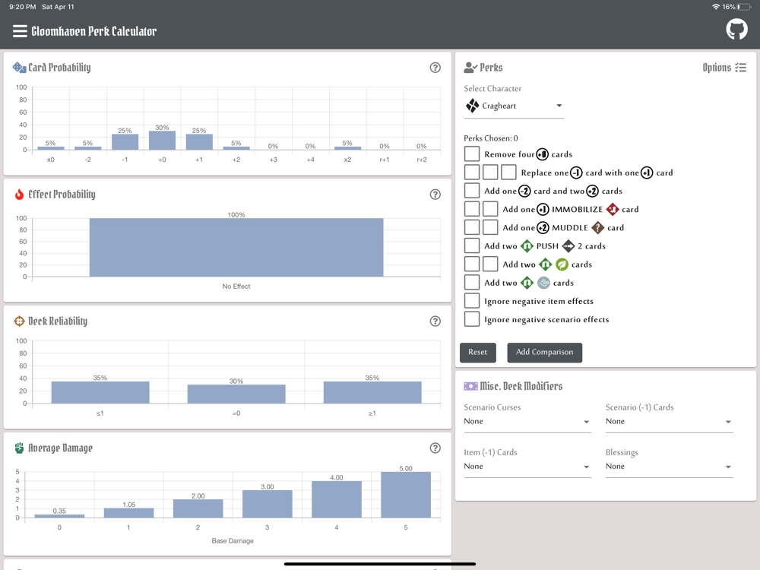The image size is (760, 570).
Task: Check second Replace -1 with +1 box
Action: (490, 173)
